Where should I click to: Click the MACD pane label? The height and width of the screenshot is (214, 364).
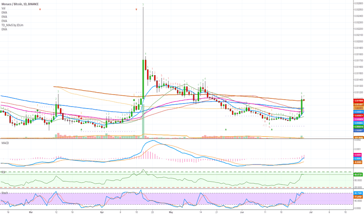point(5,143)
